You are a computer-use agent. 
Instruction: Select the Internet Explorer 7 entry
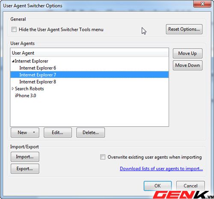89,75
